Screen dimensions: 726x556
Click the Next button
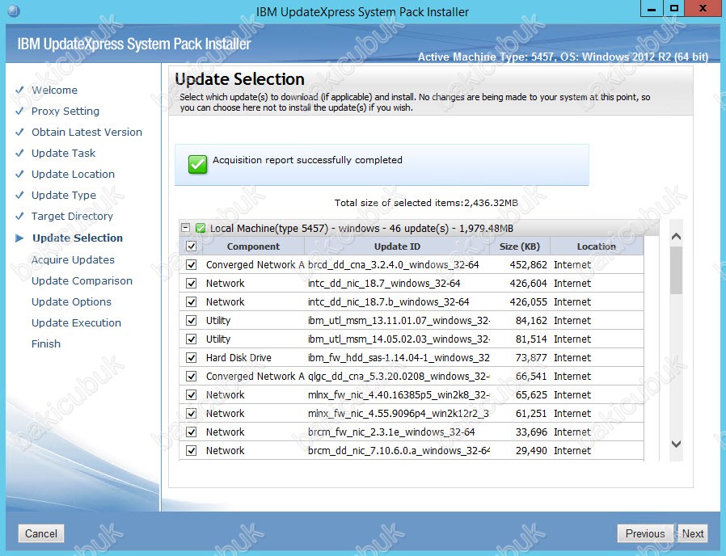(693, 533)
